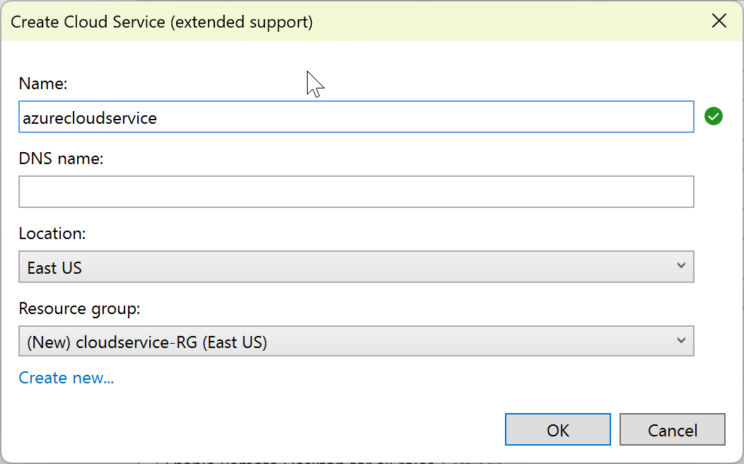This screenshot has width=744, height=464.
Task: Click Enable Remote Desktop text behind dialog
Action: point(283,459)
